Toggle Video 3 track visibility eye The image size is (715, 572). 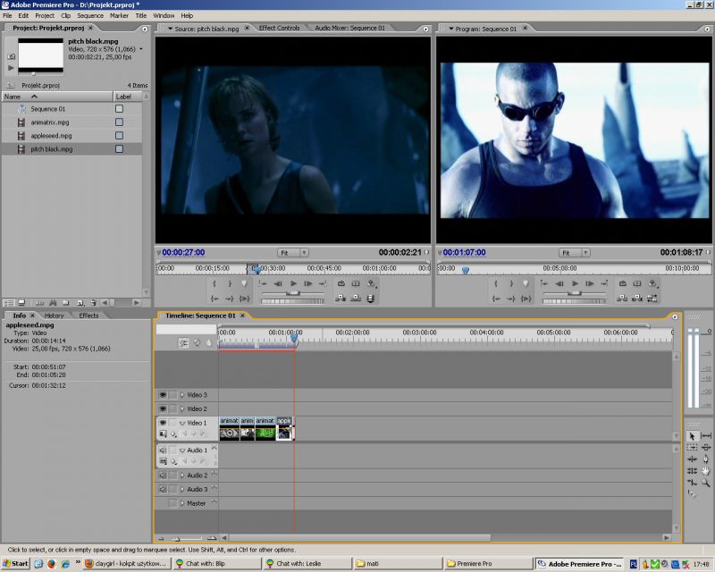163,395
